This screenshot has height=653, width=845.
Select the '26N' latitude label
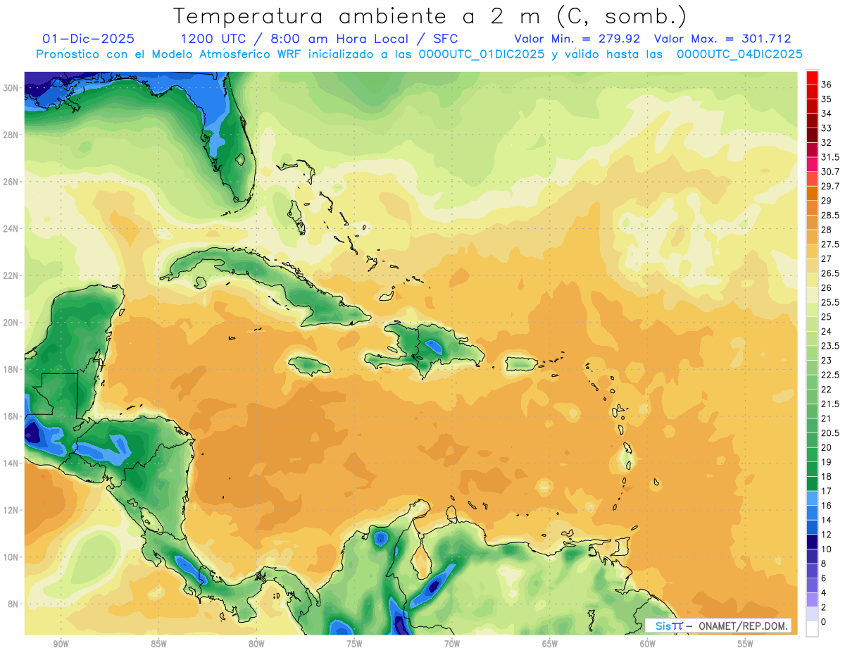click(x=11, y=182)
